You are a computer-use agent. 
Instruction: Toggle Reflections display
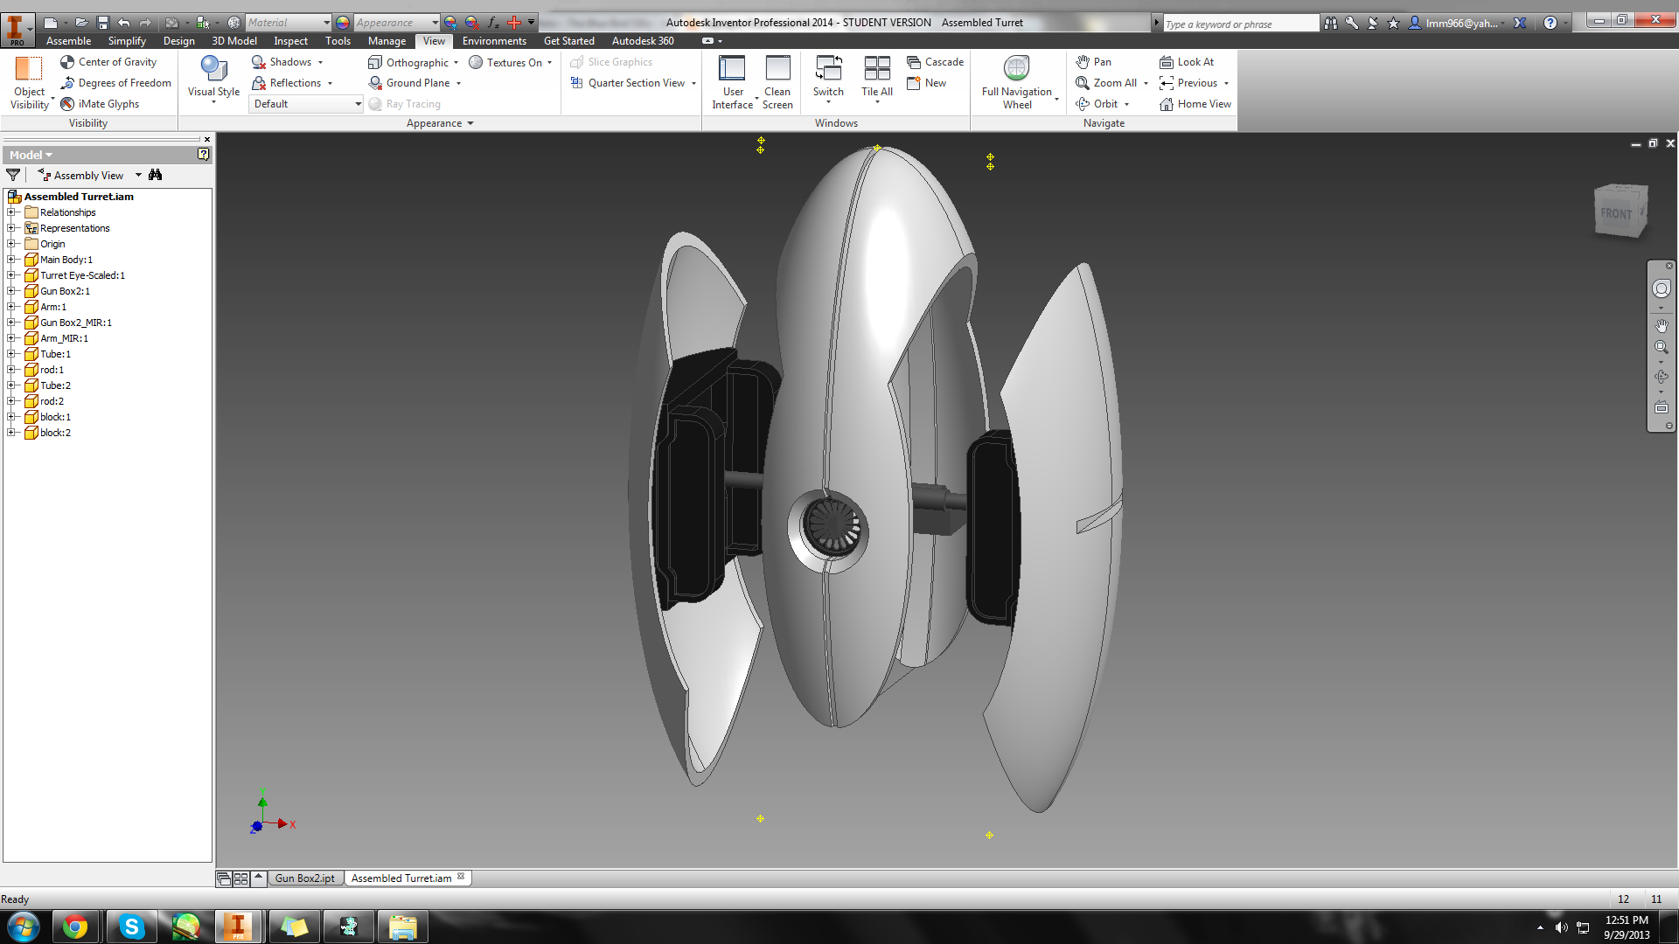[x=287, y=83]
